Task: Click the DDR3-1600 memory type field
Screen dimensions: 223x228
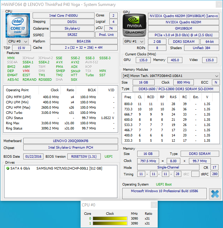Action: [176, 89]
